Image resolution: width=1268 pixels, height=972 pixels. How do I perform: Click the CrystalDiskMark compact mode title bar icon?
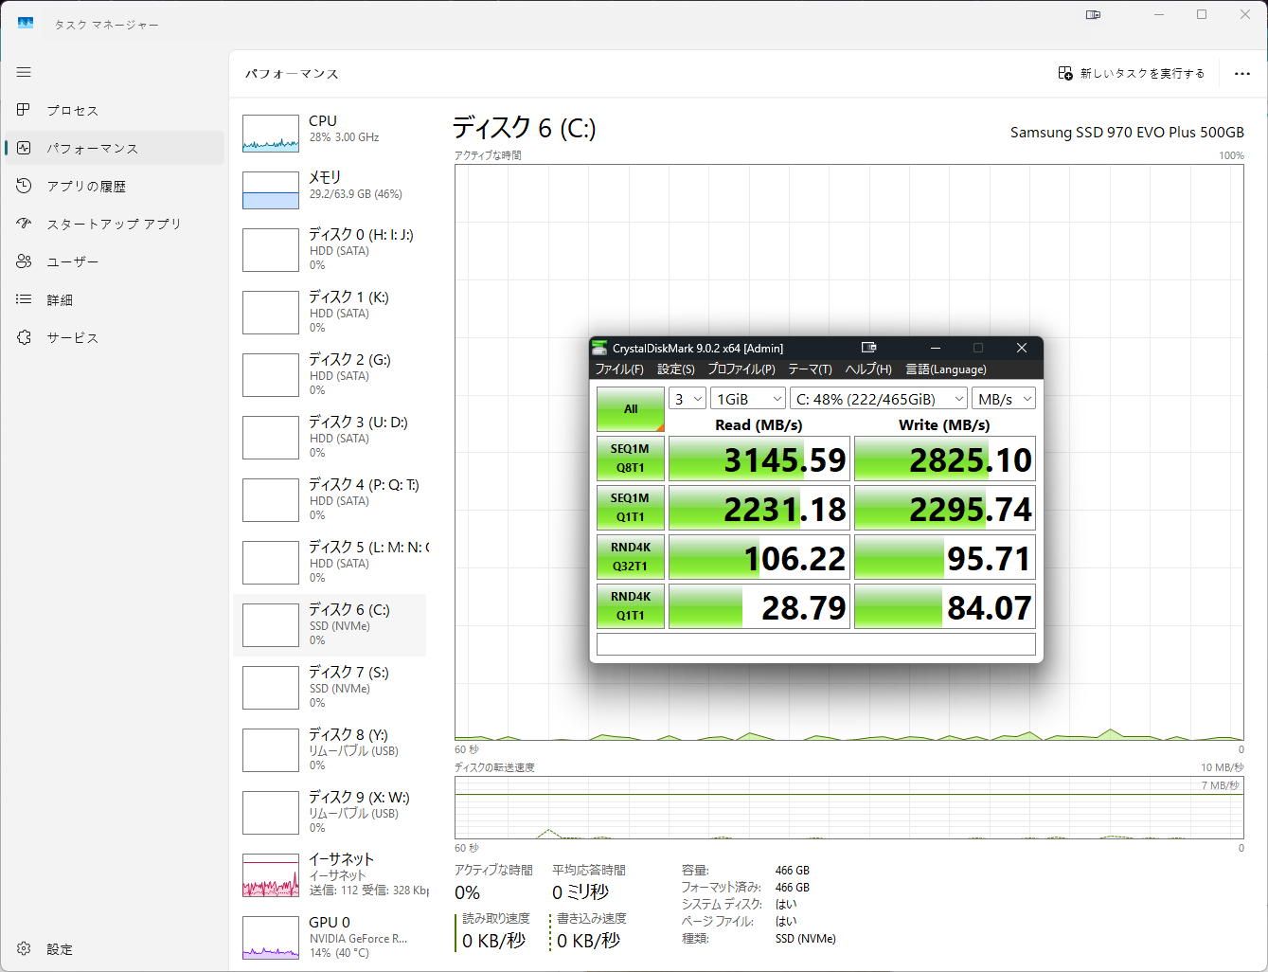pyautogui.click(x=868, y=348)
